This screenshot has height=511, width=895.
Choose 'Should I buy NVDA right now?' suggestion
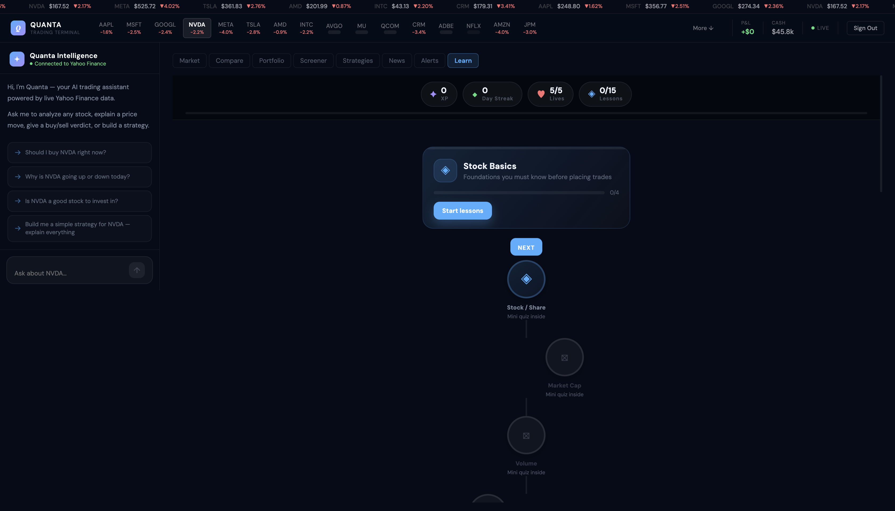click(x=79, y=152)
